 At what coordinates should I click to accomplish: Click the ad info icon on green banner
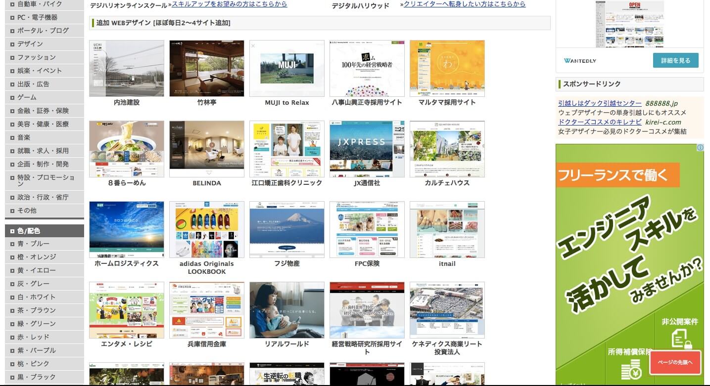700,148
